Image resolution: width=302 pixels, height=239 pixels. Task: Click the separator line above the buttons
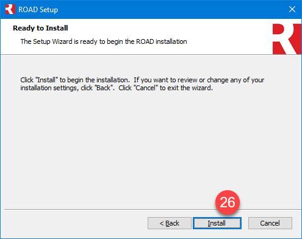153,209
